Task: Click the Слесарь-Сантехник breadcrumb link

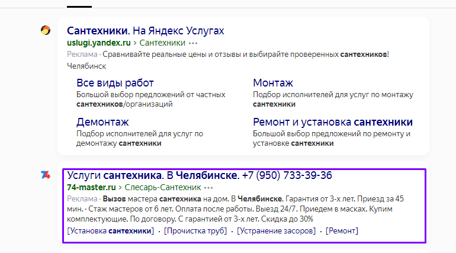Action: (163, 188)
